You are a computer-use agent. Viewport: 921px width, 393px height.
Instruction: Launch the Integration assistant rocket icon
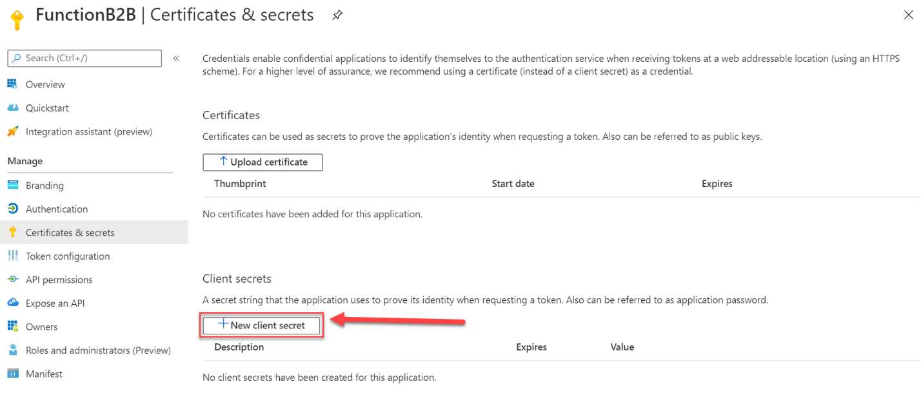(x=13, y=131)
